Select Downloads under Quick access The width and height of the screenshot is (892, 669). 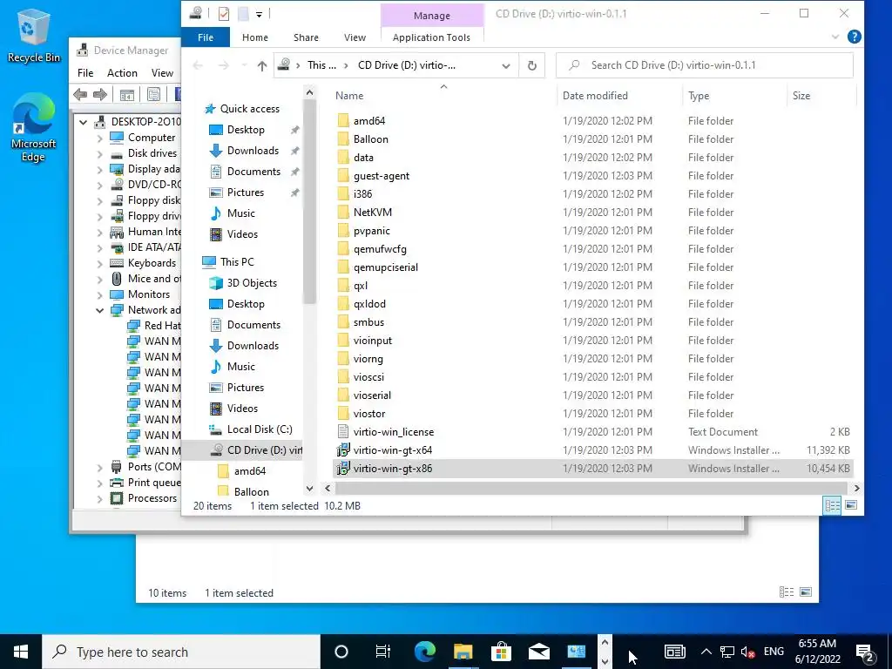253,151
